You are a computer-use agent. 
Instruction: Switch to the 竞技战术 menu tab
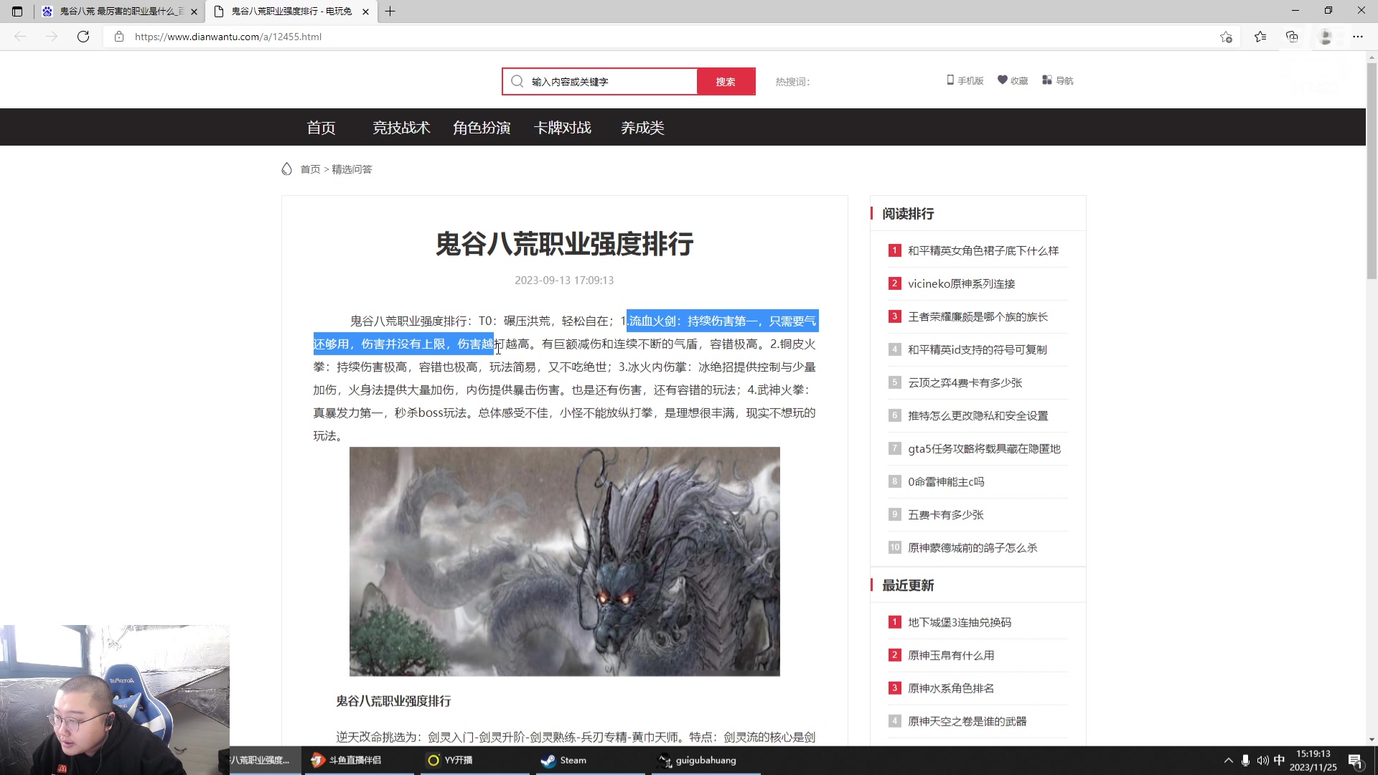(x=401, y=127)
